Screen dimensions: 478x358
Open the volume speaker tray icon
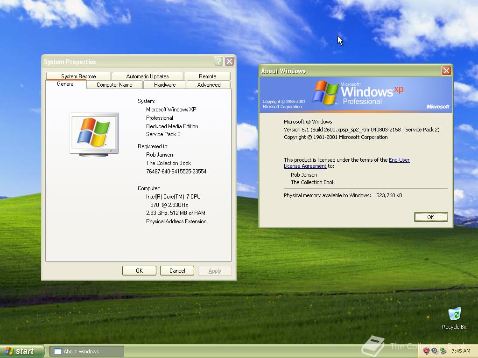(x=435, y=351)
